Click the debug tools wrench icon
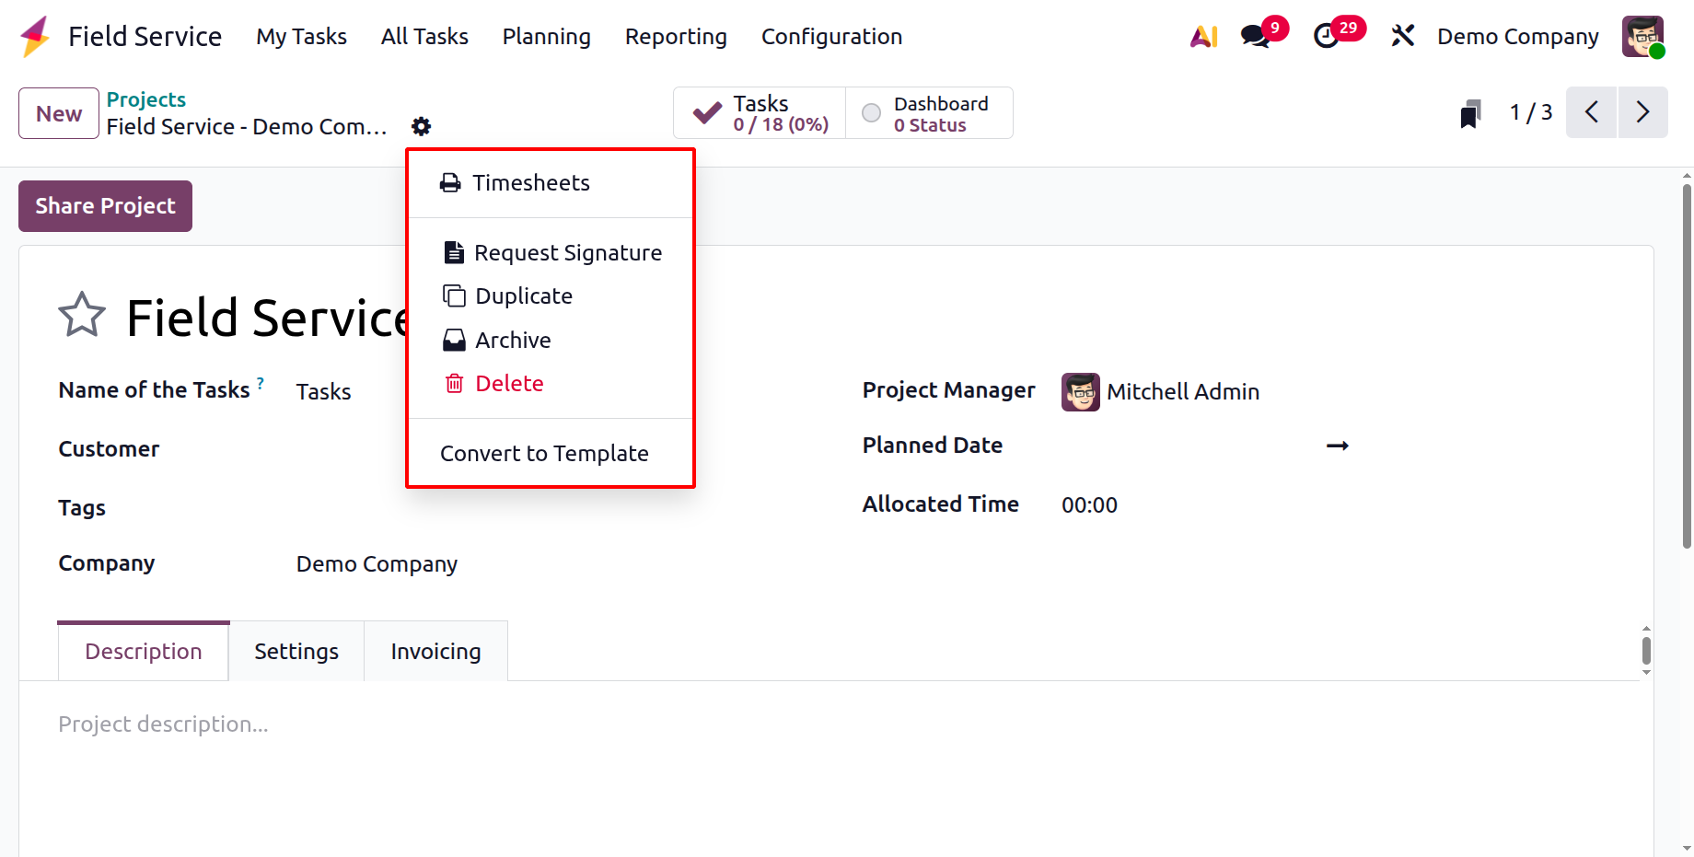Screen dimensions: 1694x857 pyautogui.click(x=1402, y=37)
